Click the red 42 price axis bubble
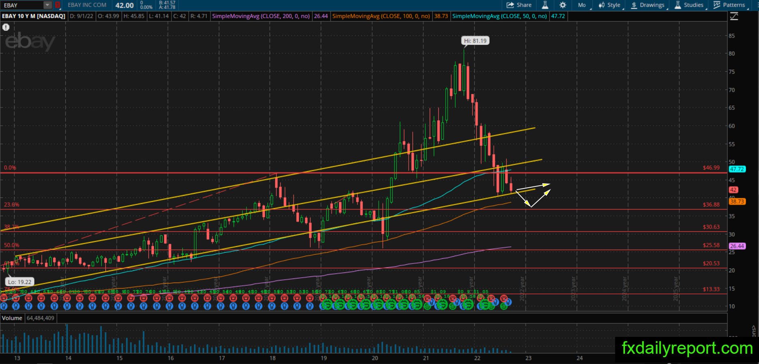The height and width of the screenshot is (364, 759). coord(733,190)
